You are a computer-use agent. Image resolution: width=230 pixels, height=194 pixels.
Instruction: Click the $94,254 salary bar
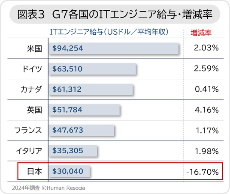click(x=114, y=48)
